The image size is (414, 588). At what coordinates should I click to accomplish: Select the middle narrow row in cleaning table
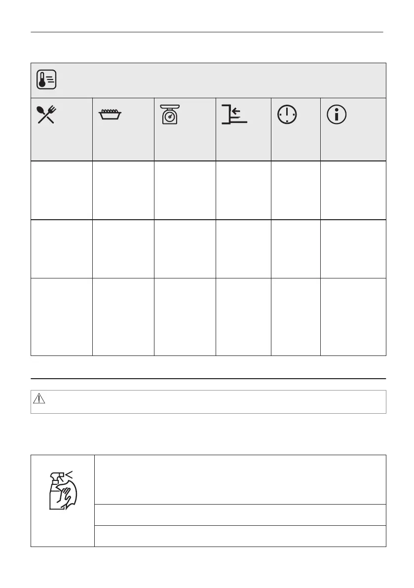(240, 515)
